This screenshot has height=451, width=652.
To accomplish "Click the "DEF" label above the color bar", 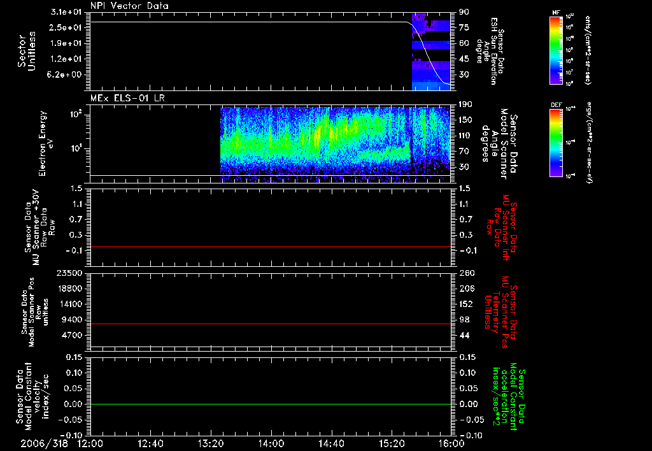I will [x=556, y=105].
